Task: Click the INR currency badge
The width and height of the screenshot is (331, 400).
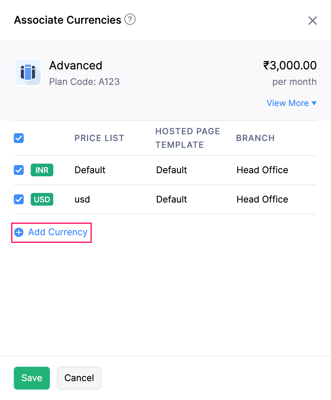Action: 42,170
